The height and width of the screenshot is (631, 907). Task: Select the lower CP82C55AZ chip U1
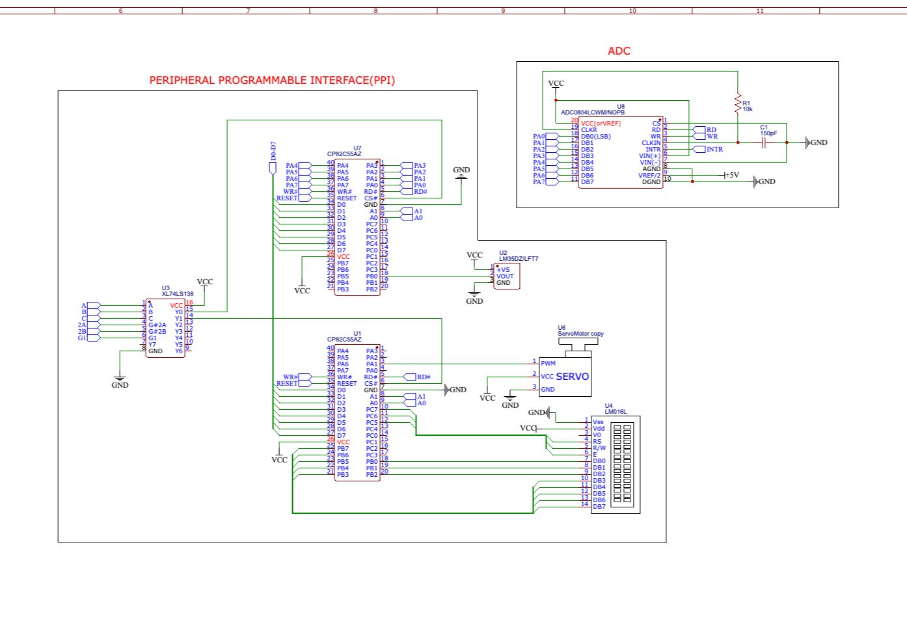click(x=357, y=413)
